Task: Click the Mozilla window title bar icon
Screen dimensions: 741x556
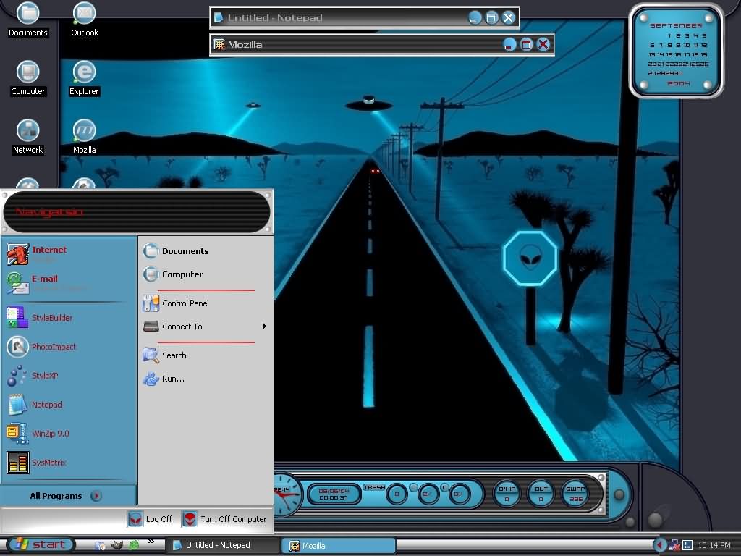Action: (219, 44)
